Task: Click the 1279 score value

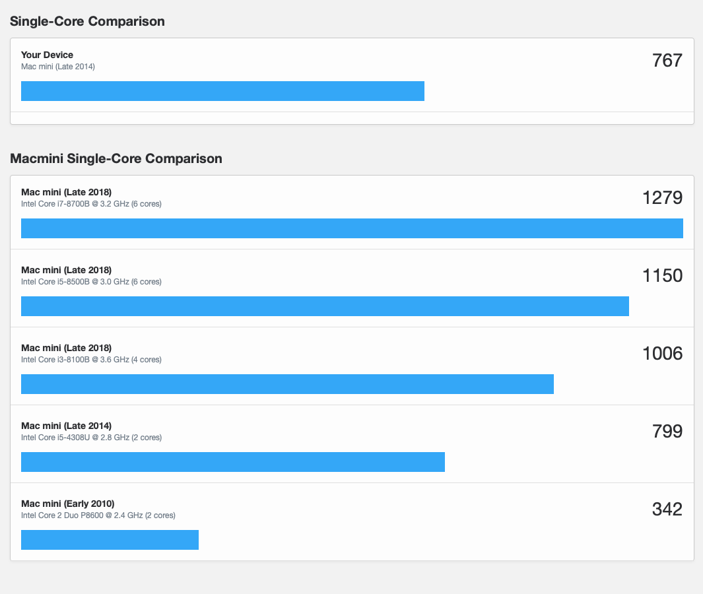Action: click(x=662, y=198)
